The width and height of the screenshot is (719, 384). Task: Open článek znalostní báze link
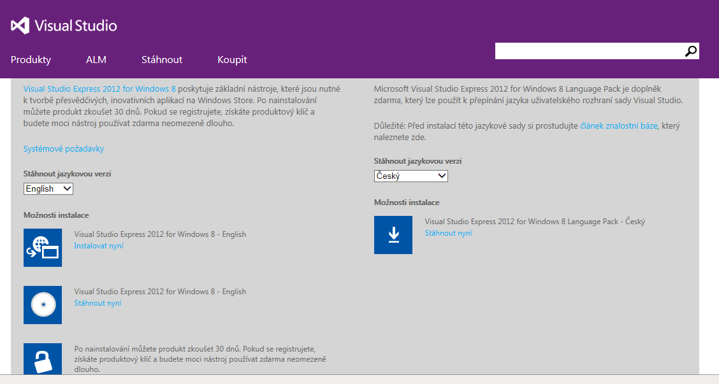pyautogui.click(x=618, y=125)
